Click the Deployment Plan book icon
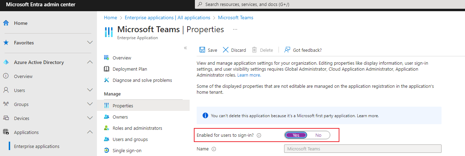Viewport: 465px width, 156px height. [x=107, y=69]
